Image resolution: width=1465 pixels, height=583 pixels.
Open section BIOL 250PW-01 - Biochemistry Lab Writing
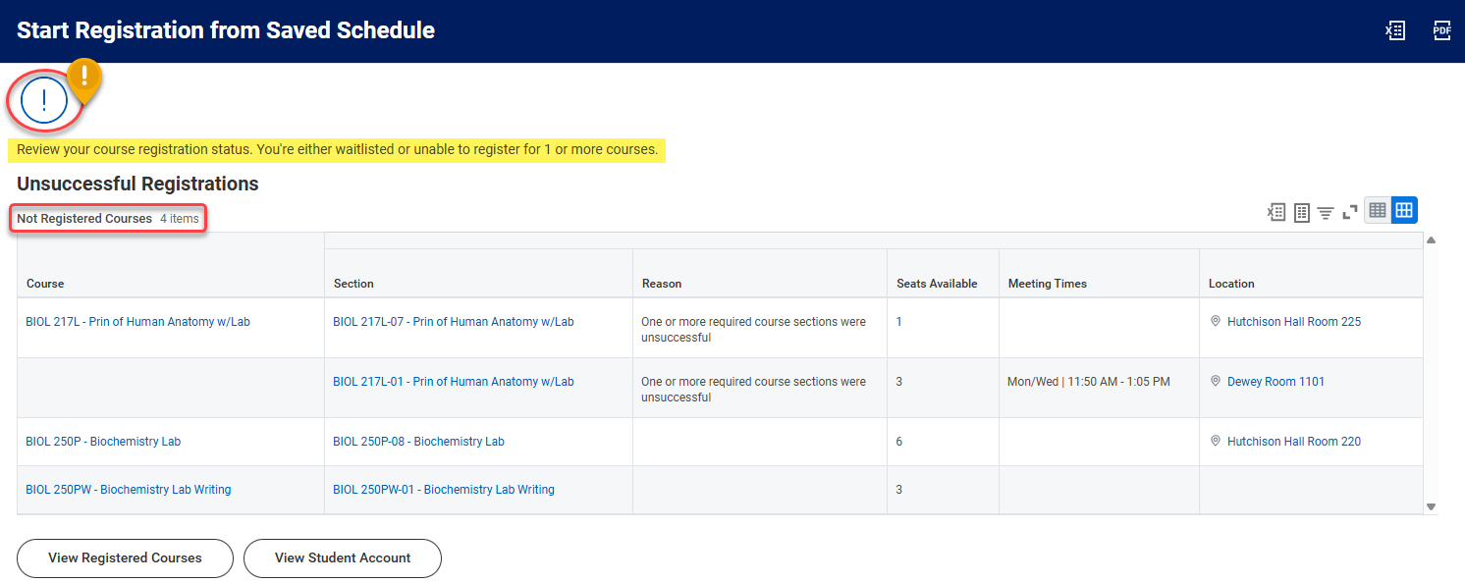click(x=443, y=489)
